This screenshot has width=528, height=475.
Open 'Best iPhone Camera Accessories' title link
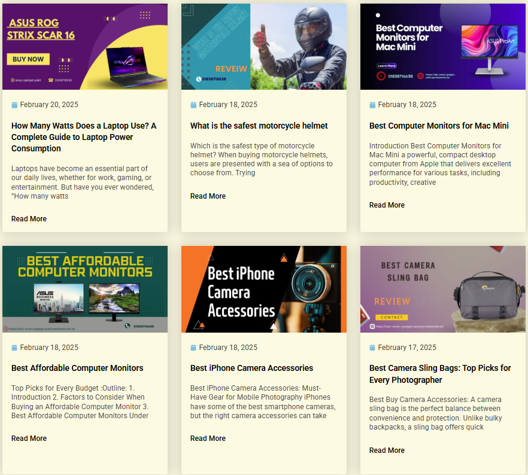pyautogui.click(x=251, y=368)
